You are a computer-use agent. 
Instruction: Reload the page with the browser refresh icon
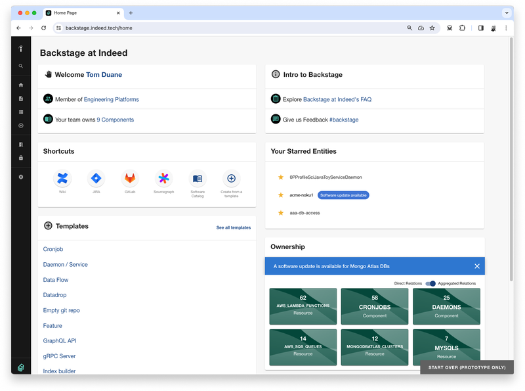click(43, 28)
